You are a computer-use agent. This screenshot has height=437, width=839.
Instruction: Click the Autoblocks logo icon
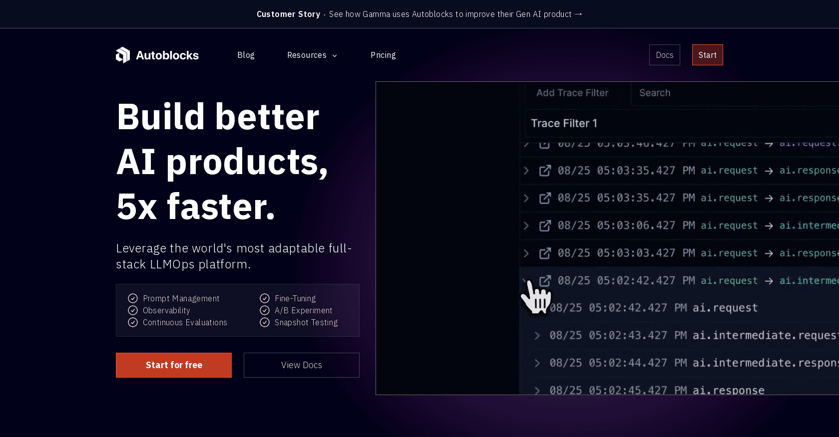(x=123, y=55)
